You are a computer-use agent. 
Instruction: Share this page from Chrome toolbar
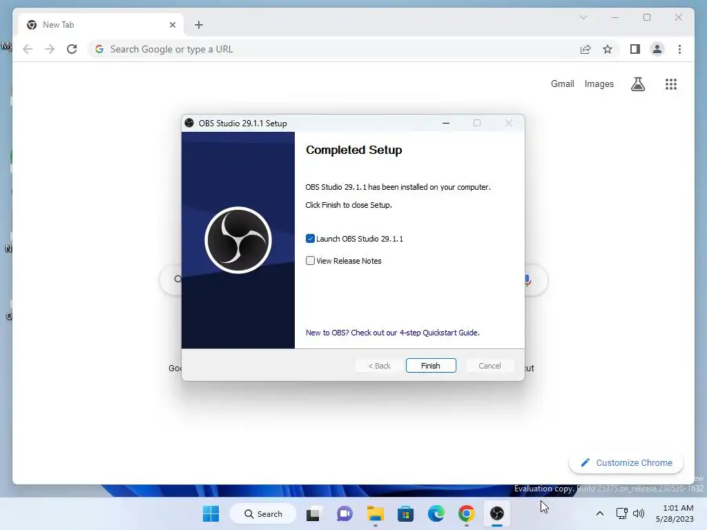click(x=585, y=49)
